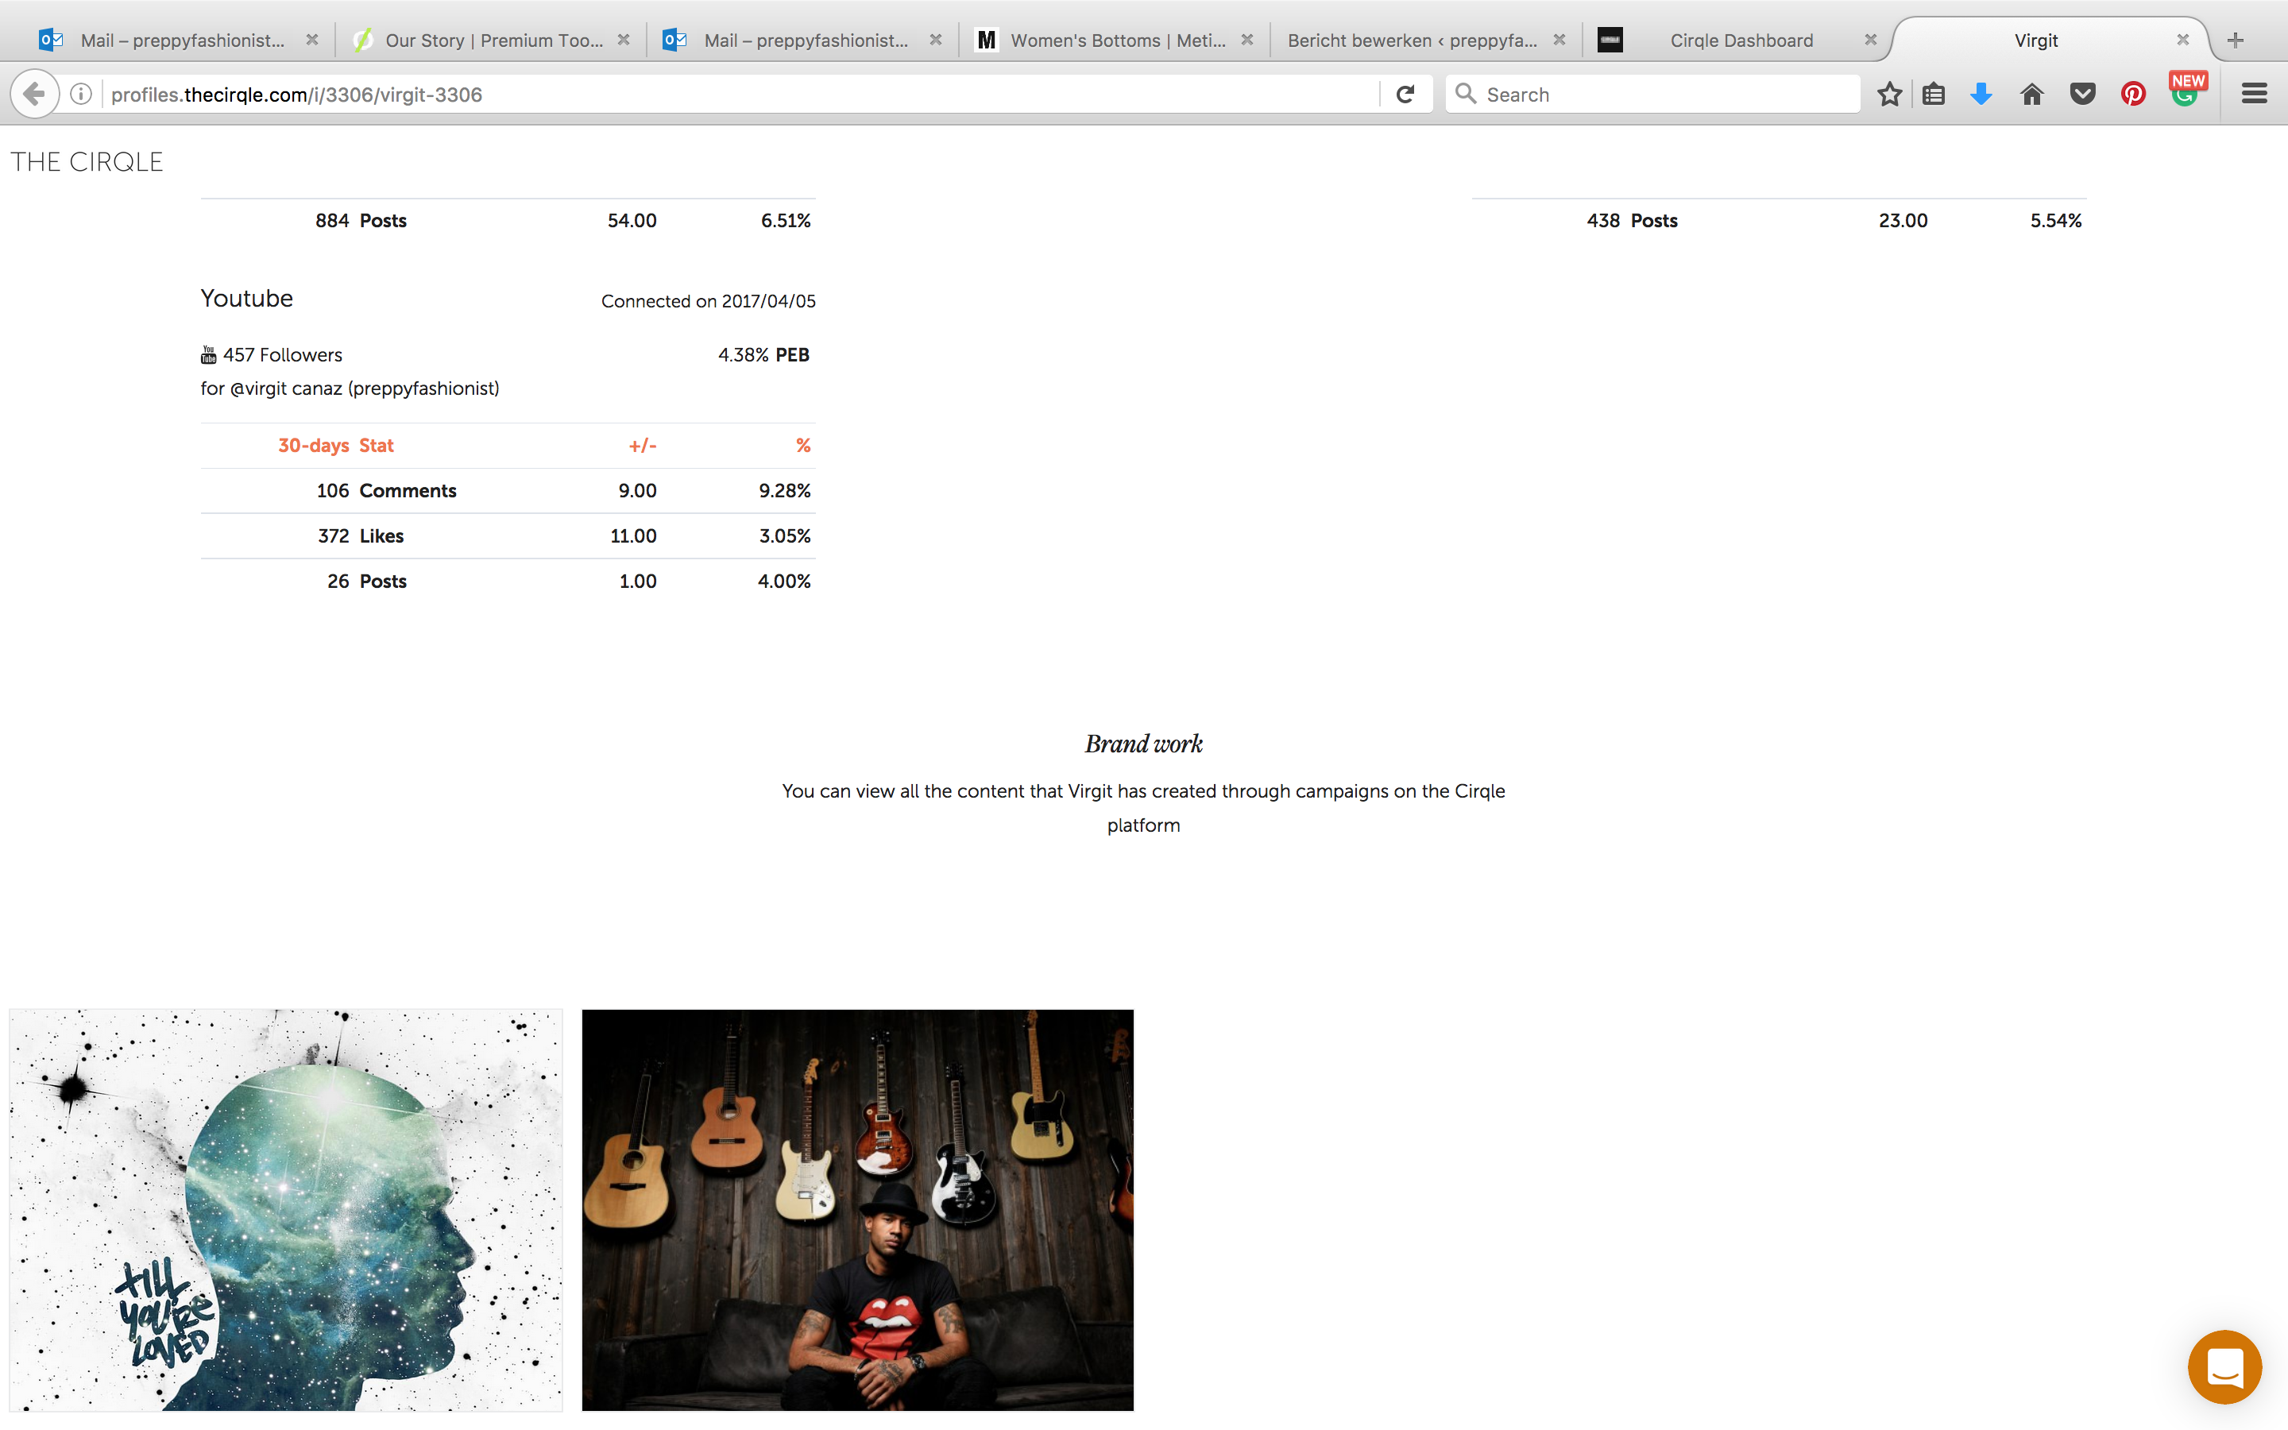Open the orange chat widget bubble

click(x=2224, y=1366)
